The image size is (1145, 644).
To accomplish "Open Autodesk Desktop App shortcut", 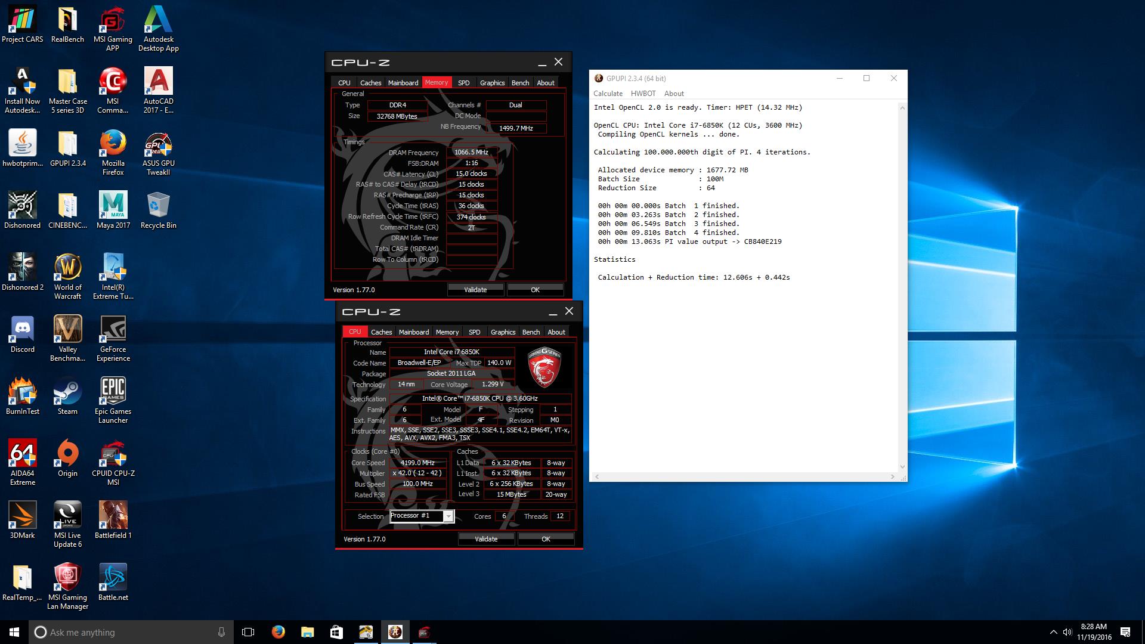I will point(159,29).
